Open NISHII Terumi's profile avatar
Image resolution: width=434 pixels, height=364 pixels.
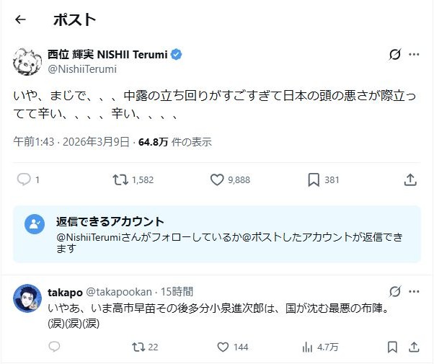click(x=27, y=61)
